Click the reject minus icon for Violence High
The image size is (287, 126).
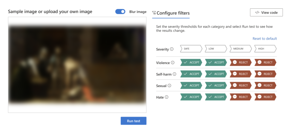(x=259, y=62)
